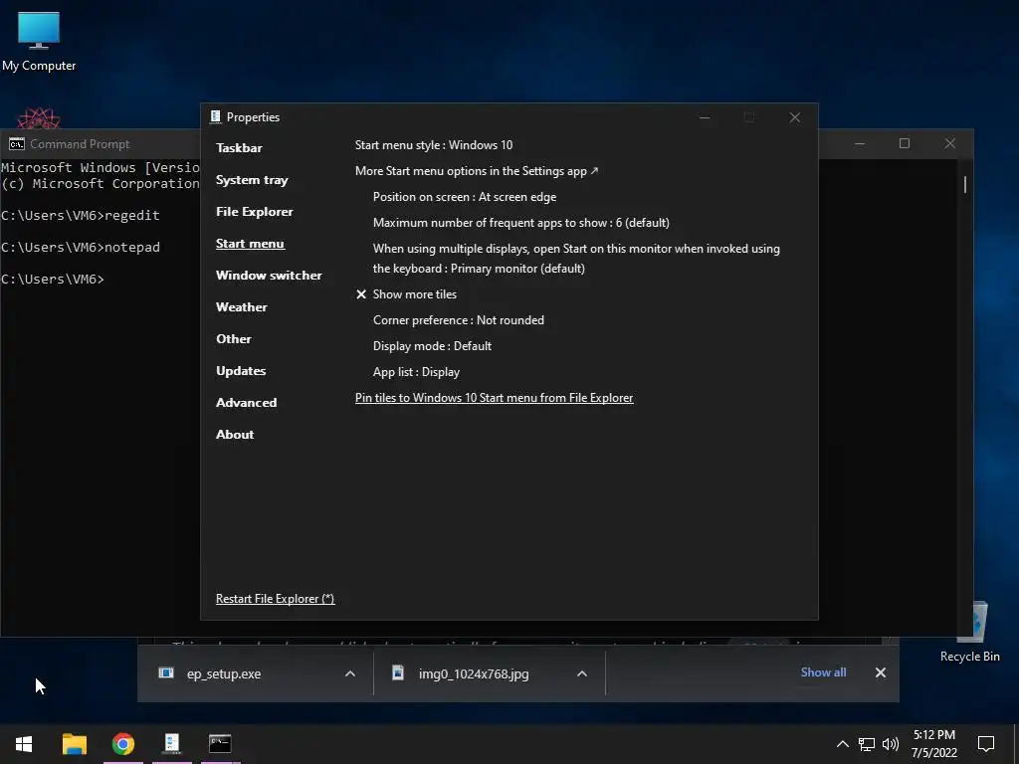Toggle the Show more tiles option
Screen dimensions: 1019x764
(x=406, y=294)
